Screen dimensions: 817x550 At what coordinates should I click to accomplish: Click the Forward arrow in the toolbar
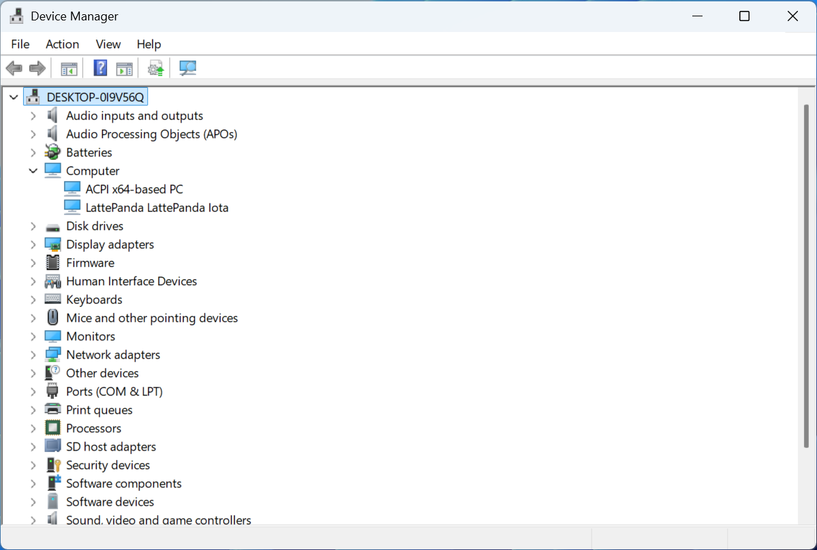pyautogui.click(x=37, y=68)
